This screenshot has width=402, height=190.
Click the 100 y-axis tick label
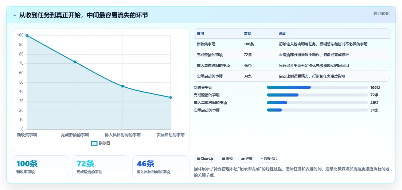pos(20,35)
